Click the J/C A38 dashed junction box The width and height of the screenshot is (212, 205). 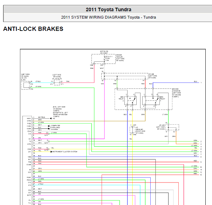(x=172, y=127)
